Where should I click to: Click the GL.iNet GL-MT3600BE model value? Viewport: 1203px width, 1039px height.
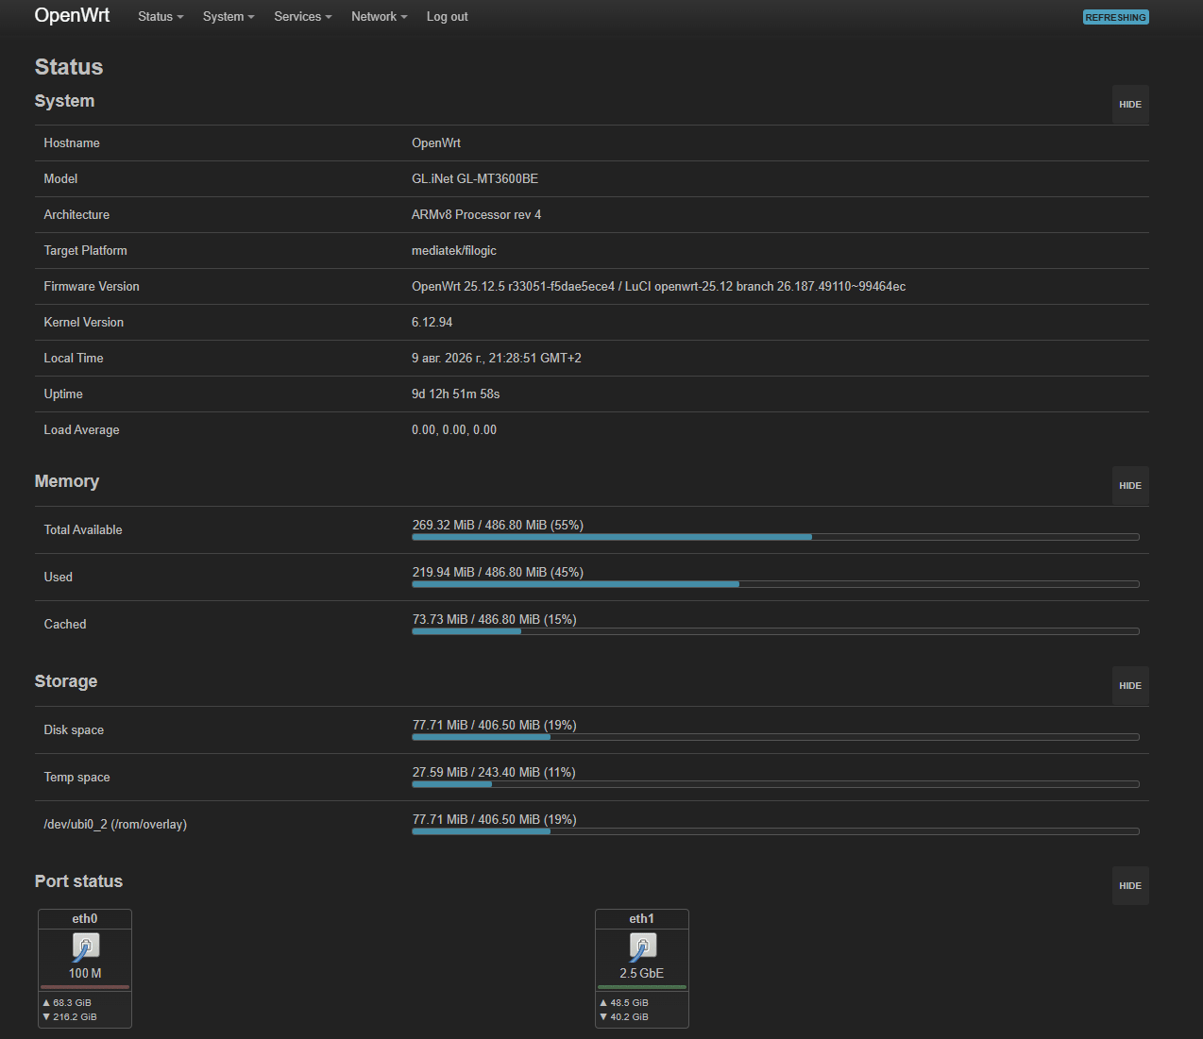click(475, 179)
